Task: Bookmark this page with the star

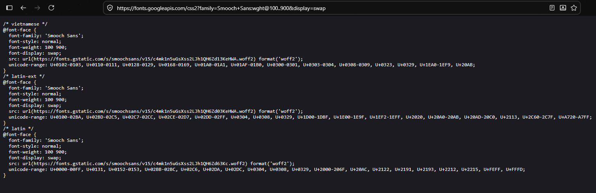Action: point(573,8)
